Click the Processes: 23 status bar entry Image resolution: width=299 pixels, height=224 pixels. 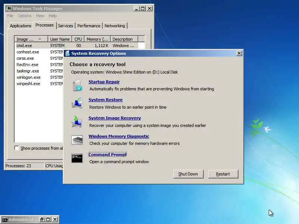24,166
